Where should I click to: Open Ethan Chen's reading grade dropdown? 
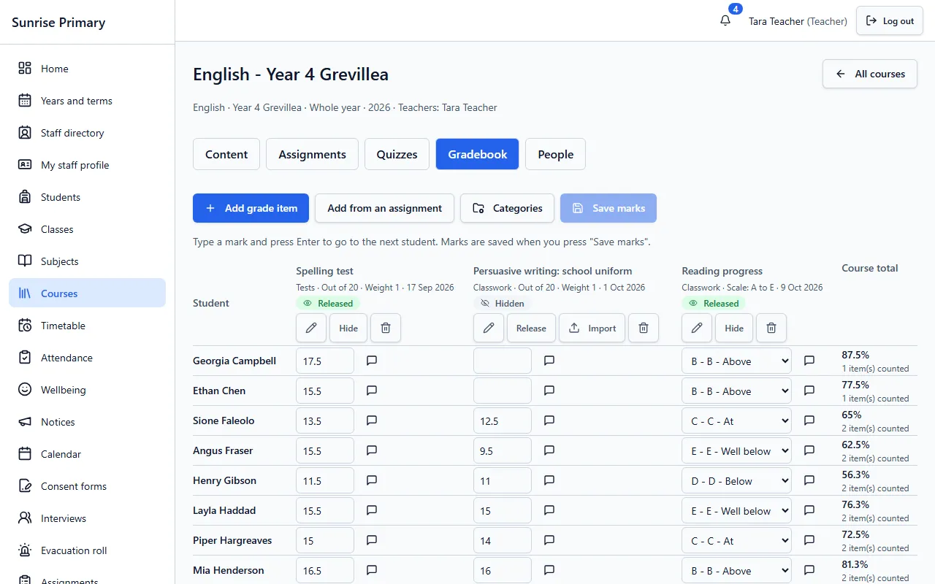(736, 391)
